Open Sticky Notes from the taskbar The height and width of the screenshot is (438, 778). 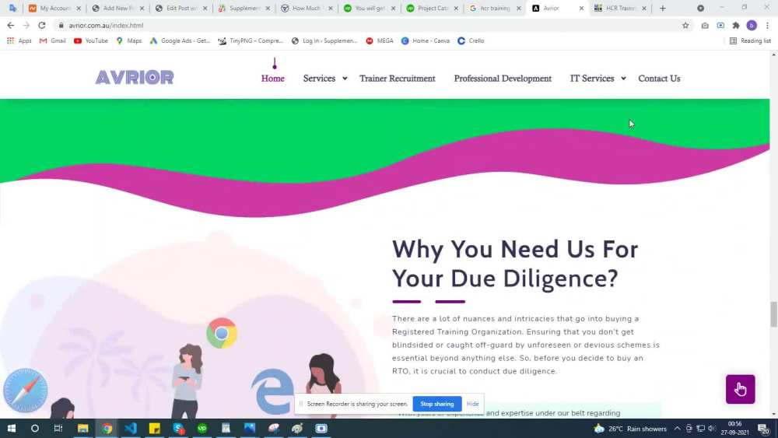tap(154, 428)
